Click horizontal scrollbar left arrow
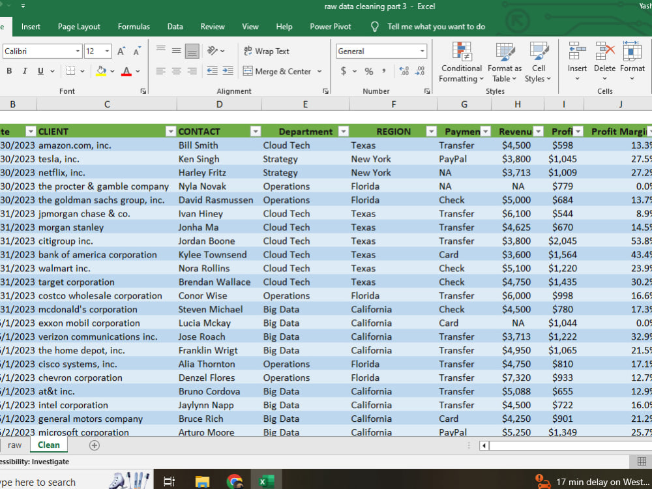652x489 pixels. click(484, 446)
